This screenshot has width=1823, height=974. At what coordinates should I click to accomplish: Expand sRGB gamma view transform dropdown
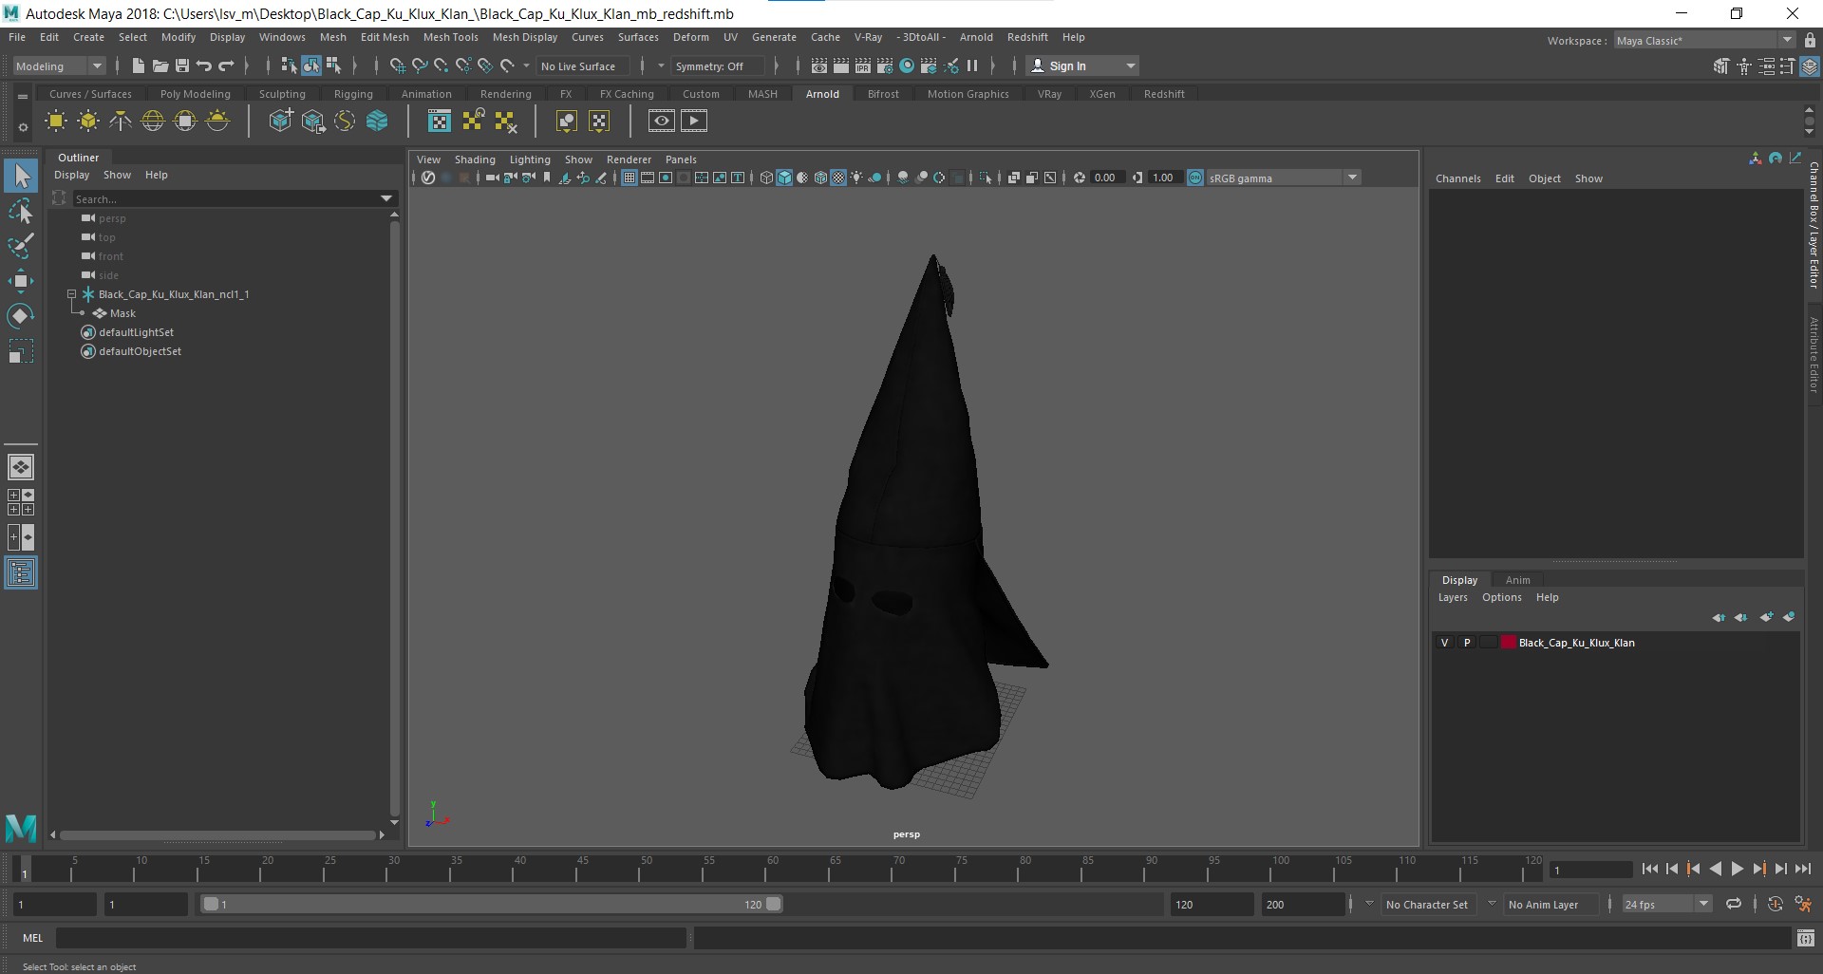[1352, 178]
